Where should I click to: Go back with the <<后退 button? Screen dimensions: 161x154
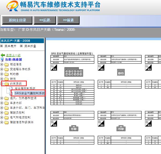pos(45,20)
